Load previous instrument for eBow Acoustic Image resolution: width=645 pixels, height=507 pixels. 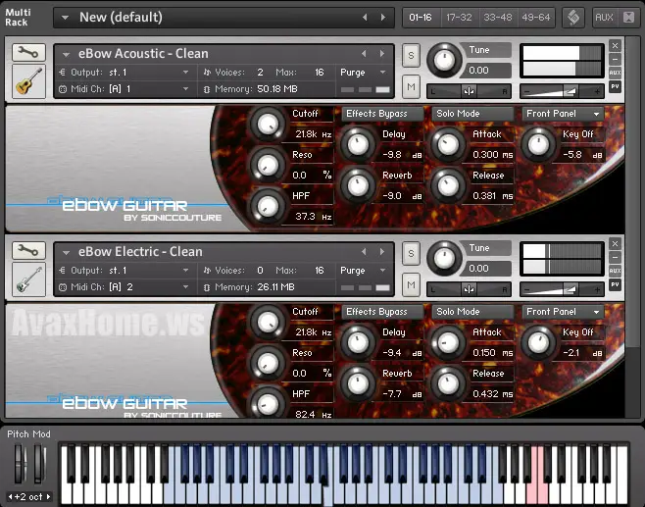coord(364,54)
